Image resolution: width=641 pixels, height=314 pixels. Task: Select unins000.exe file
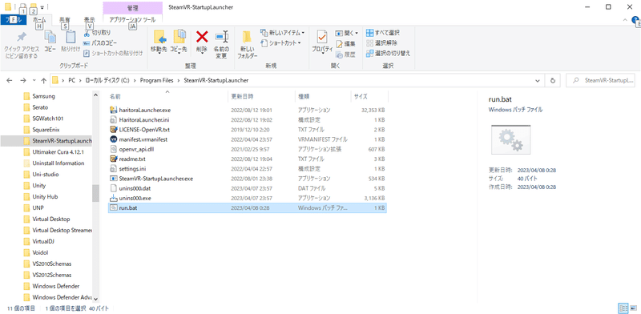[248, 199]
